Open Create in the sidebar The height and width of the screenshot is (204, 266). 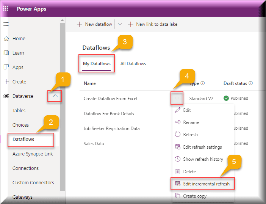tap(19, 82)
